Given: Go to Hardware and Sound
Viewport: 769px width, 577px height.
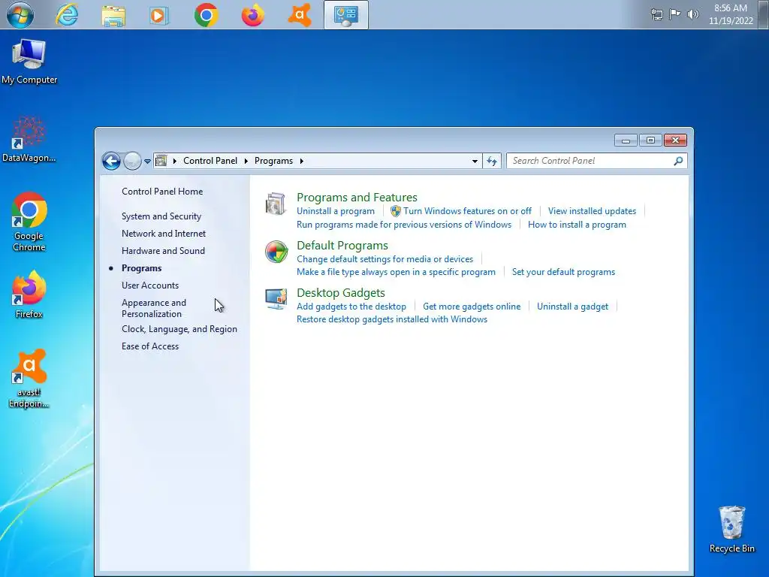Looking at the screenshot, I should click(x=163, y=251).
